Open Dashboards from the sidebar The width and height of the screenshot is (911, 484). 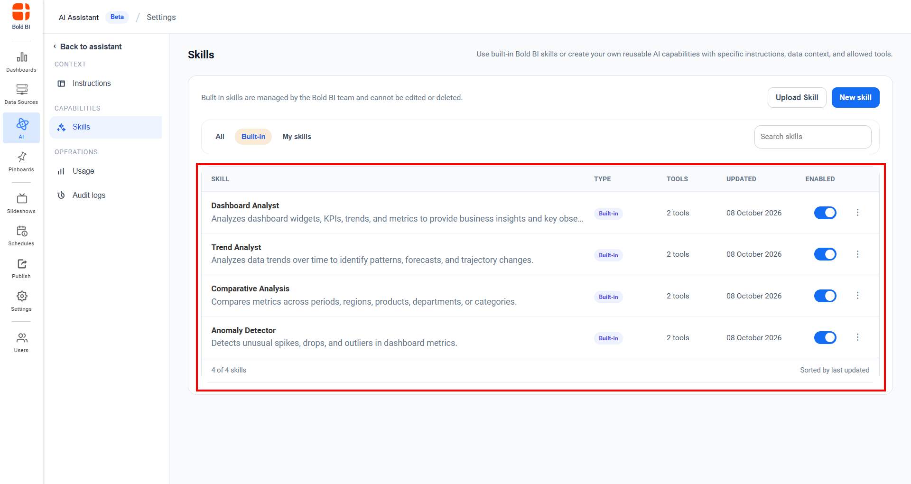[x=21, y=62]
